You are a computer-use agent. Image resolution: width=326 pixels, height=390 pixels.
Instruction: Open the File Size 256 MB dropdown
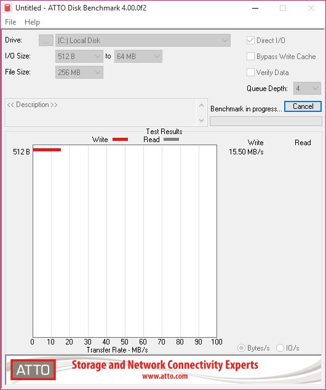(79, 73)
